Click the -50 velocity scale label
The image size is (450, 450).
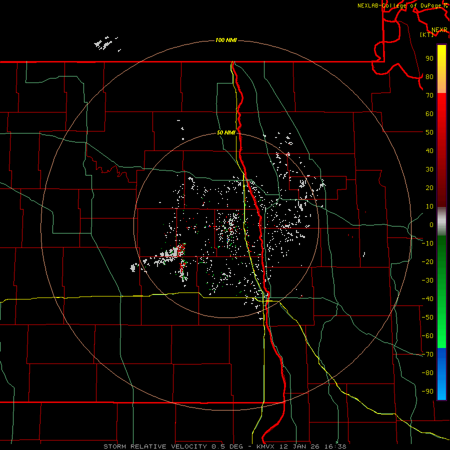click(427, 317)
